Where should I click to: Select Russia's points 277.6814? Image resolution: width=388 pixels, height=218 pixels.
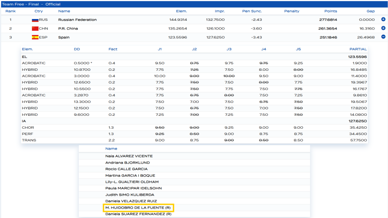[328, 20]
